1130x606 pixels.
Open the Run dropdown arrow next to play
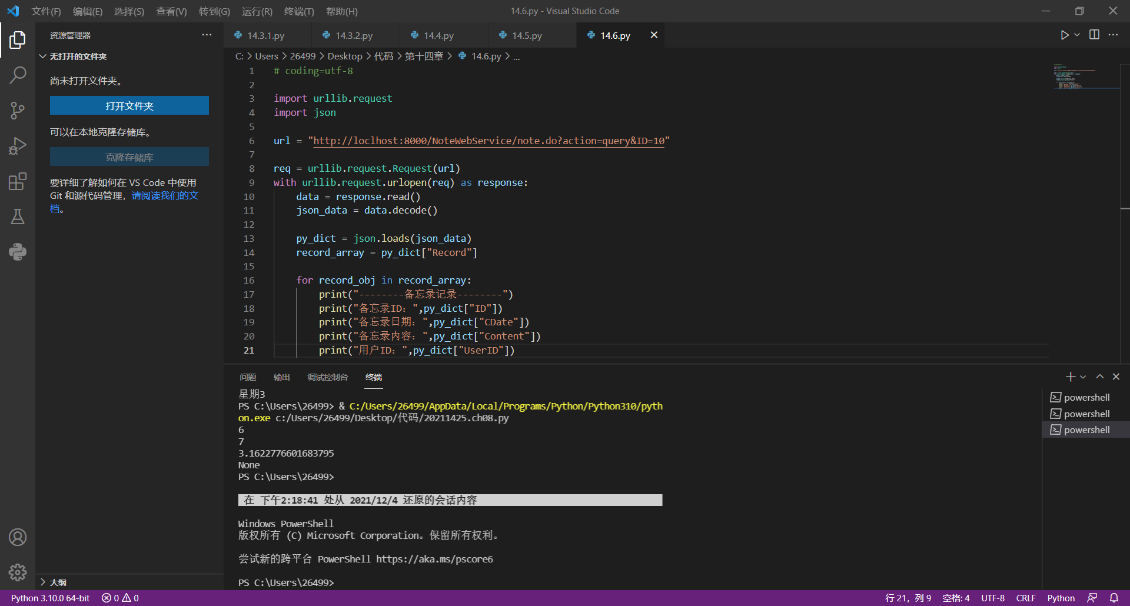click(x=1077, y=35)
